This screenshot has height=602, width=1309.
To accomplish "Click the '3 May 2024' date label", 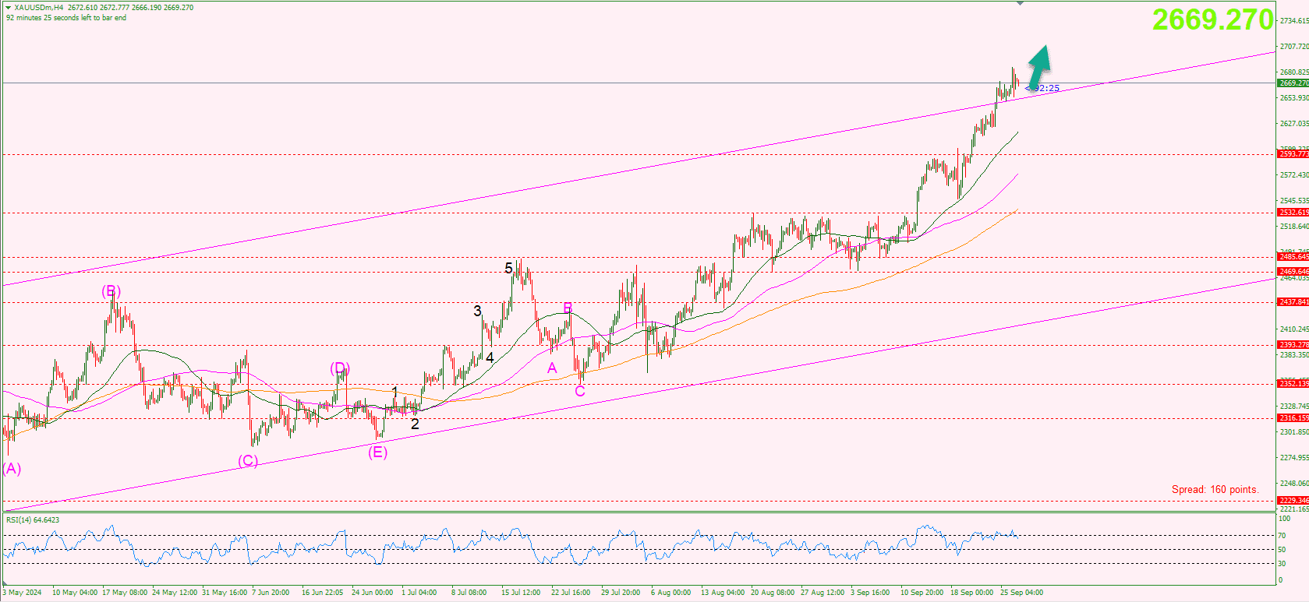I will [x=22, y=593].
